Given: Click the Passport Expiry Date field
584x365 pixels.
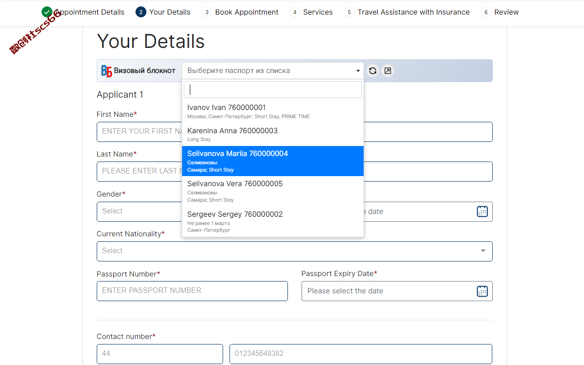Looking at the screenshot, I should point(397,291).
